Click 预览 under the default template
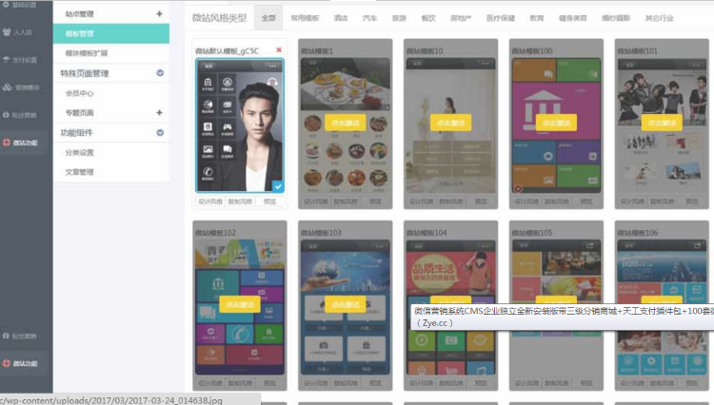 click(x=270, y=202)
